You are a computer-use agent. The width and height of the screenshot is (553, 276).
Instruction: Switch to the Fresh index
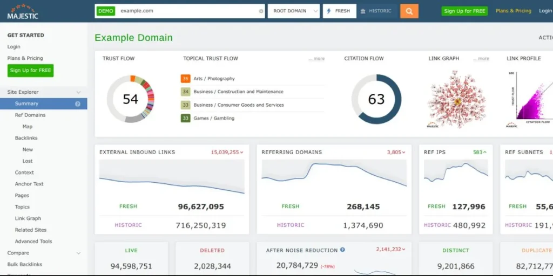339,11
